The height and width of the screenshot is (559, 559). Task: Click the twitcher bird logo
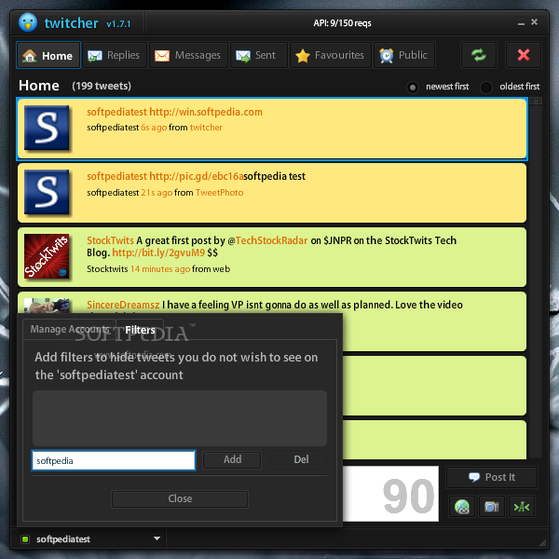(28, 22)
